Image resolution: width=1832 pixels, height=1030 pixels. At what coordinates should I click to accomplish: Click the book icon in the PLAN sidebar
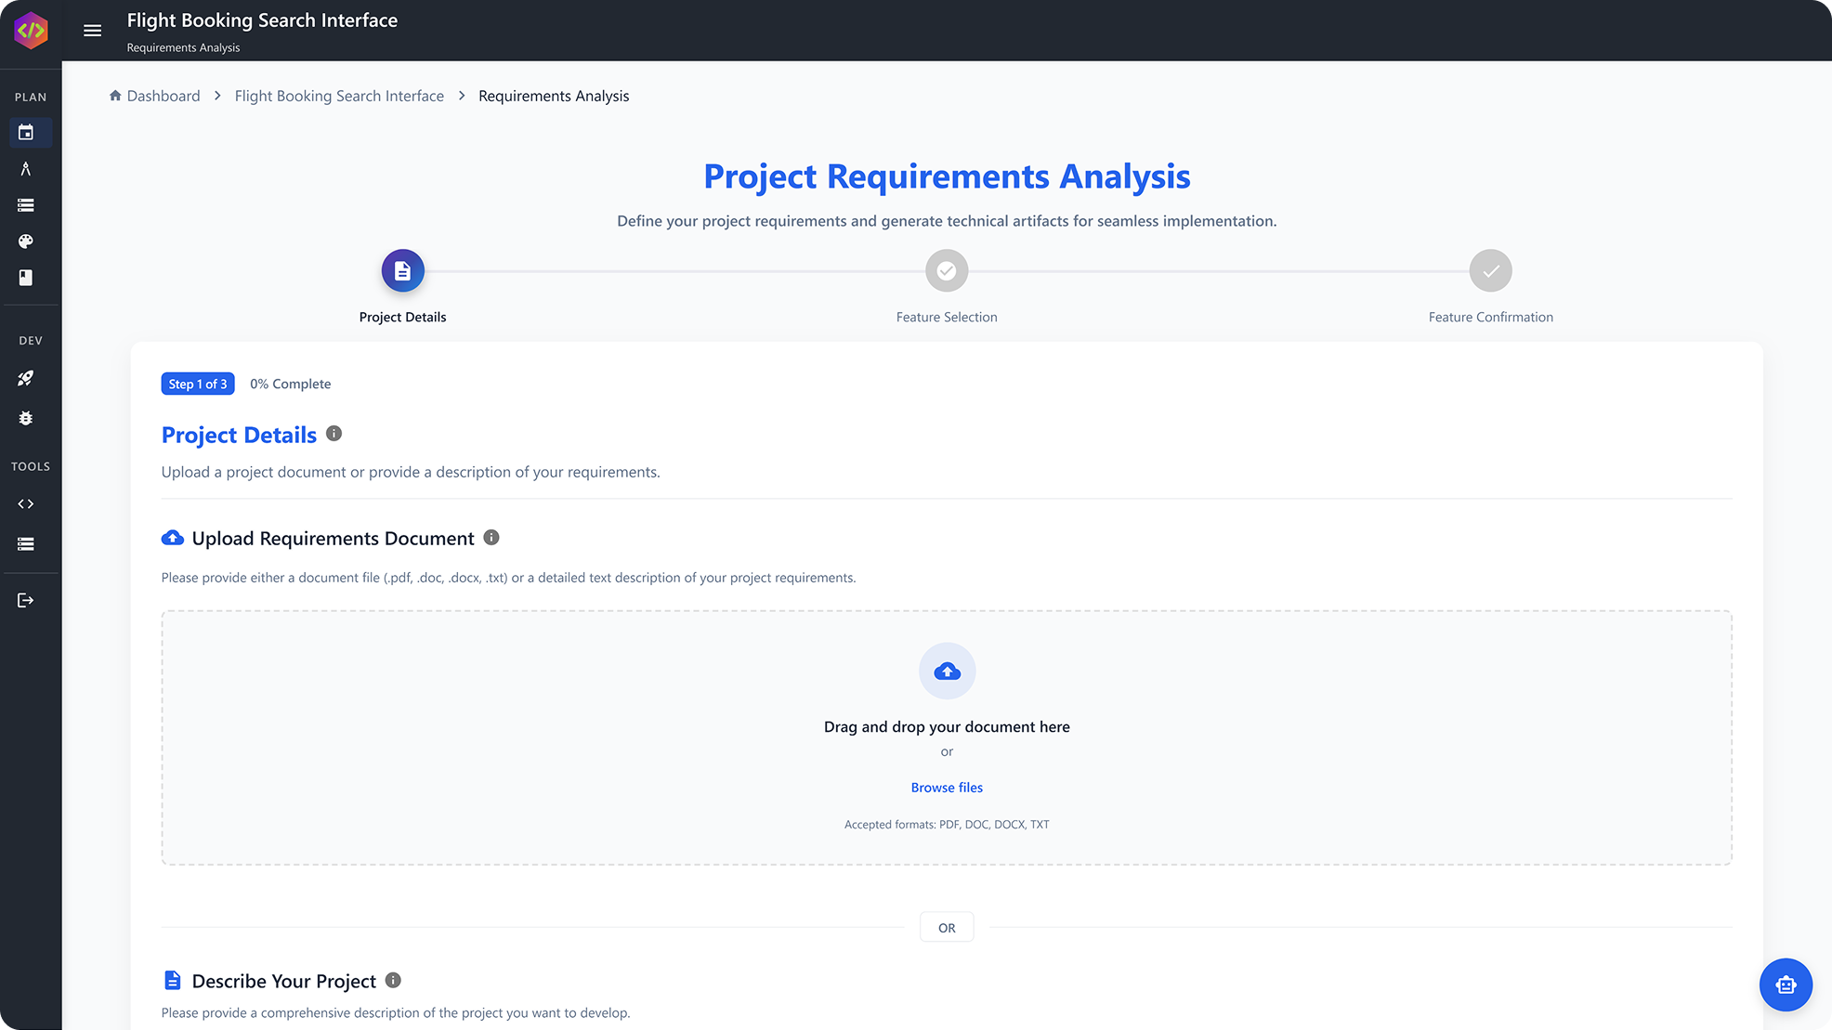[x=26, y=278]
